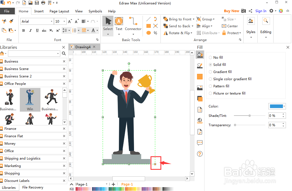
Task: Expand the Bring to Front dropdown
Action: coord(194,19)
